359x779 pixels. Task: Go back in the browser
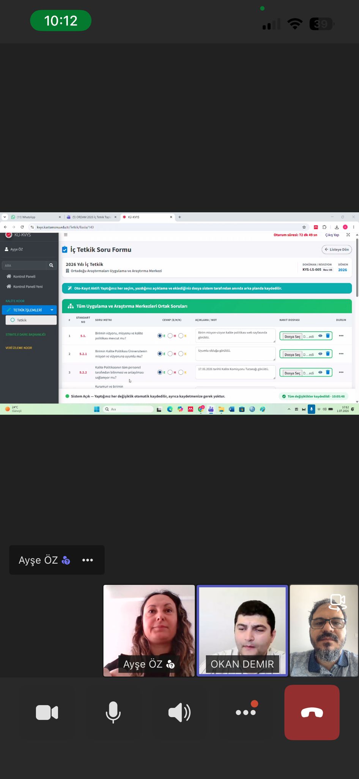[5, 227]
